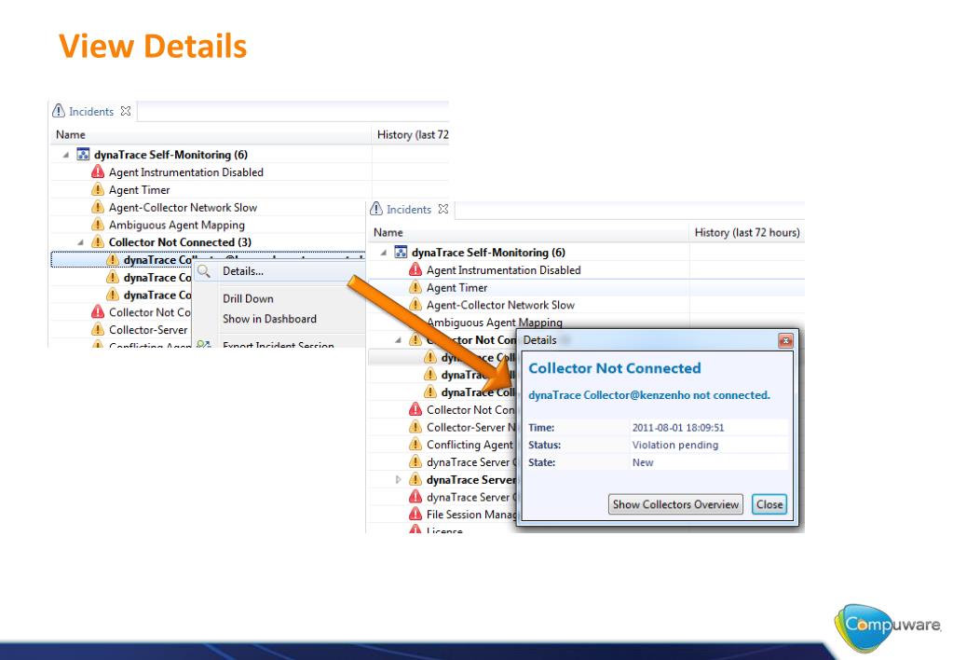Click the Incidents tab icon in left window
This screenshot has height=660, width=953.
coord(59,111)
